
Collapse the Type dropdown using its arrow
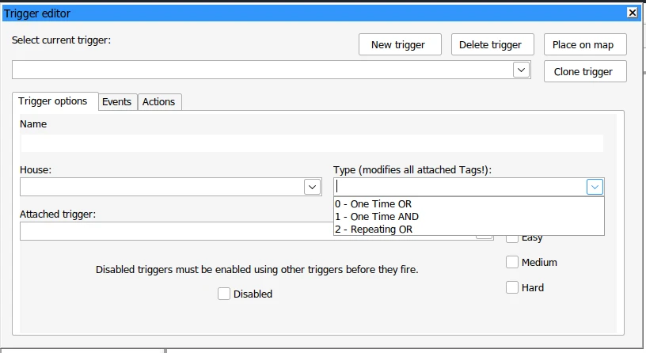click(595, 187)
